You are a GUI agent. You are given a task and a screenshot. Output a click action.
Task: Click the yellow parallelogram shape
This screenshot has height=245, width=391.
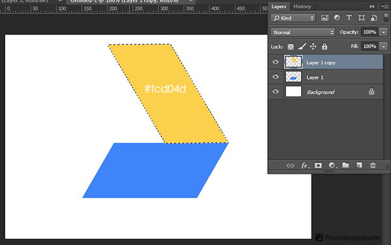click(168, 94)
